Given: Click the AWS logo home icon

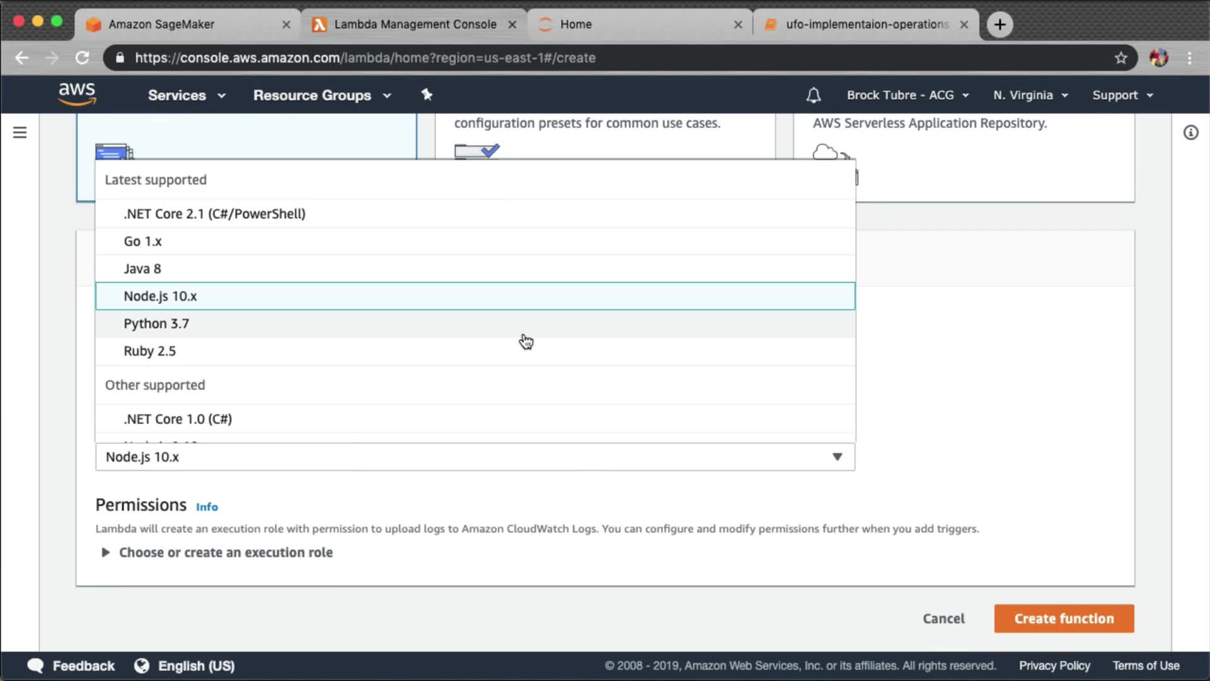Looking at the screenshot, I should pos(77,94).
